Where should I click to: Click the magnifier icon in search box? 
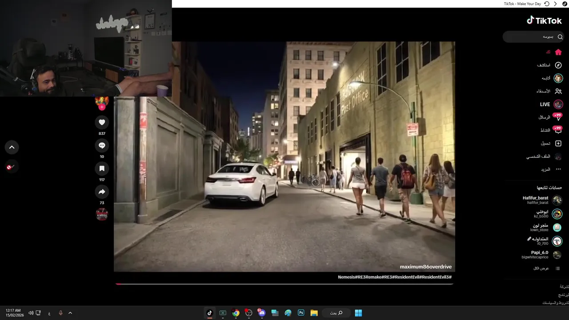pos(560,37)
